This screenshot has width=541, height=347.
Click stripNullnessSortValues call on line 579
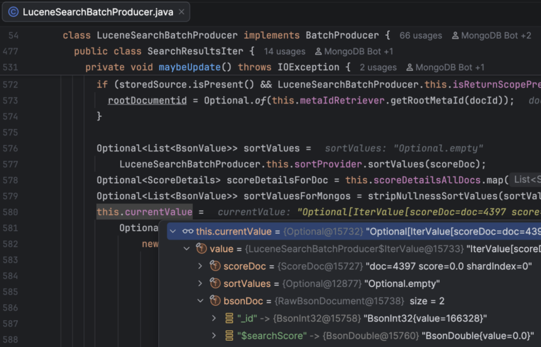click(433, 196)
